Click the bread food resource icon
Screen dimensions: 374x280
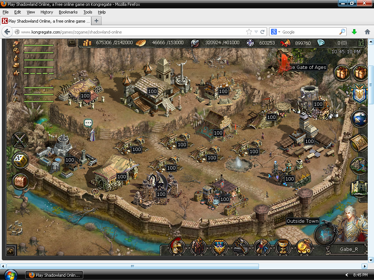(141, 43)
